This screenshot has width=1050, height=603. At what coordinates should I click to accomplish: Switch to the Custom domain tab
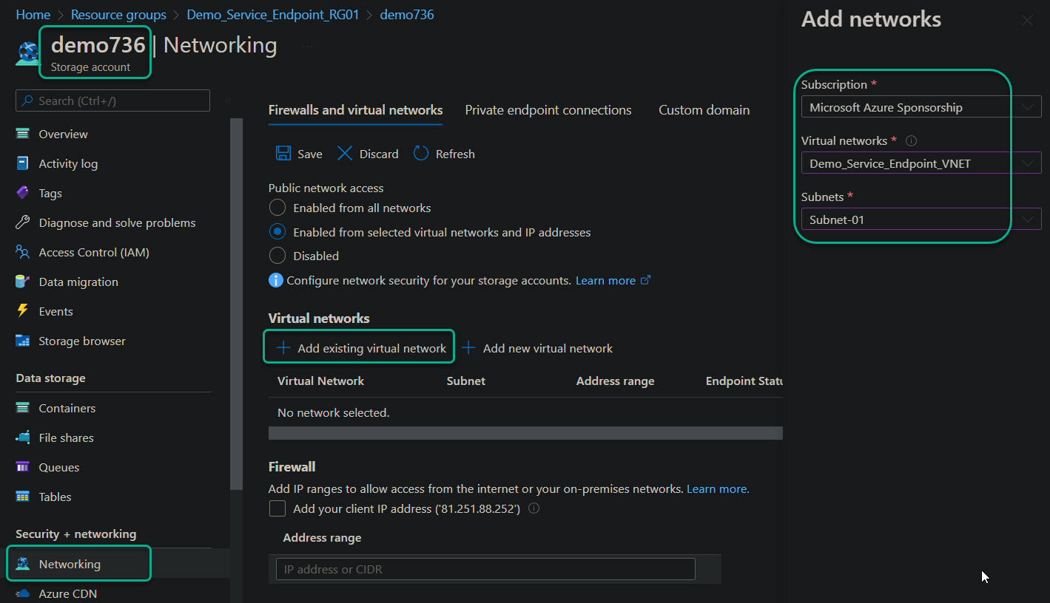703,109
